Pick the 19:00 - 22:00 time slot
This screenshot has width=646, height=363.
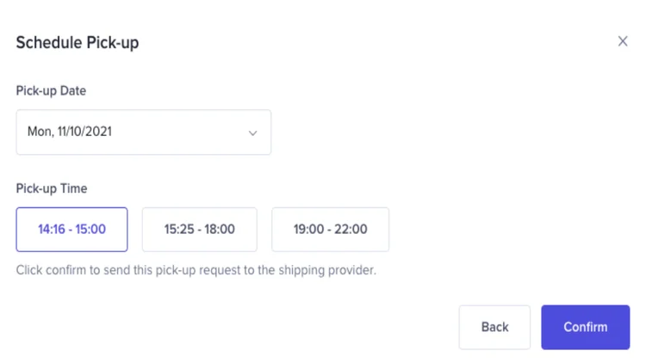[330, 230]
